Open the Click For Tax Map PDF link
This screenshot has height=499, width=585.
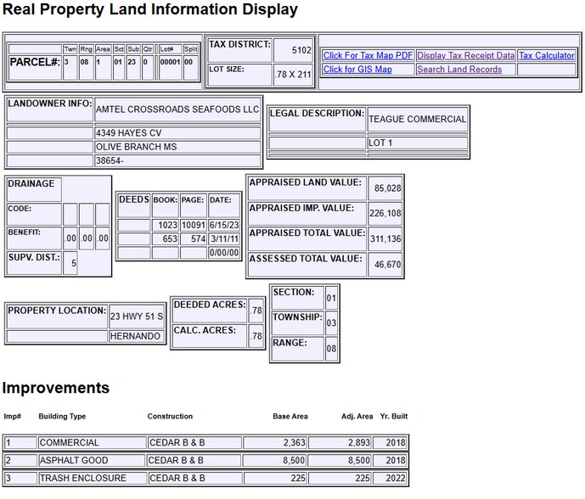(x=368, y=55)
